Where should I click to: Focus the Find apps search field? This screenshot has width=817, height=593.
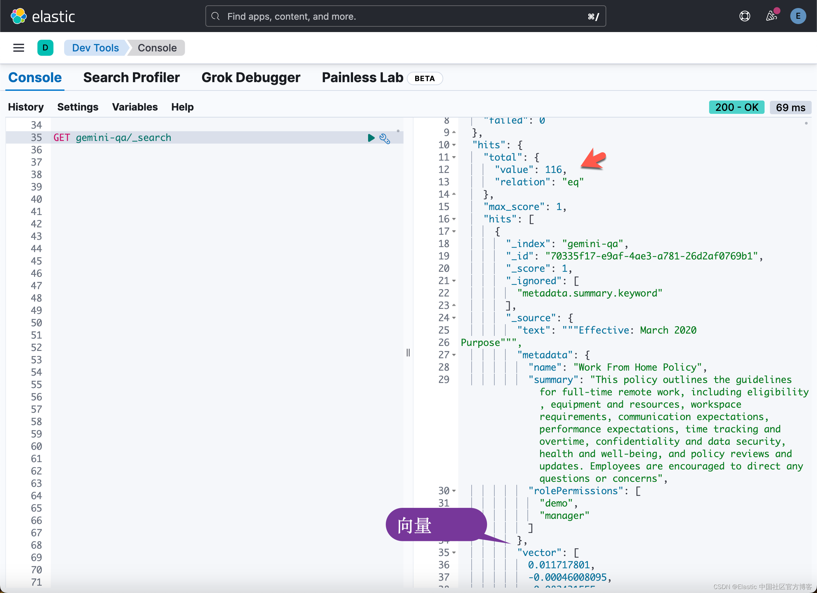click(x=405, y=16)
